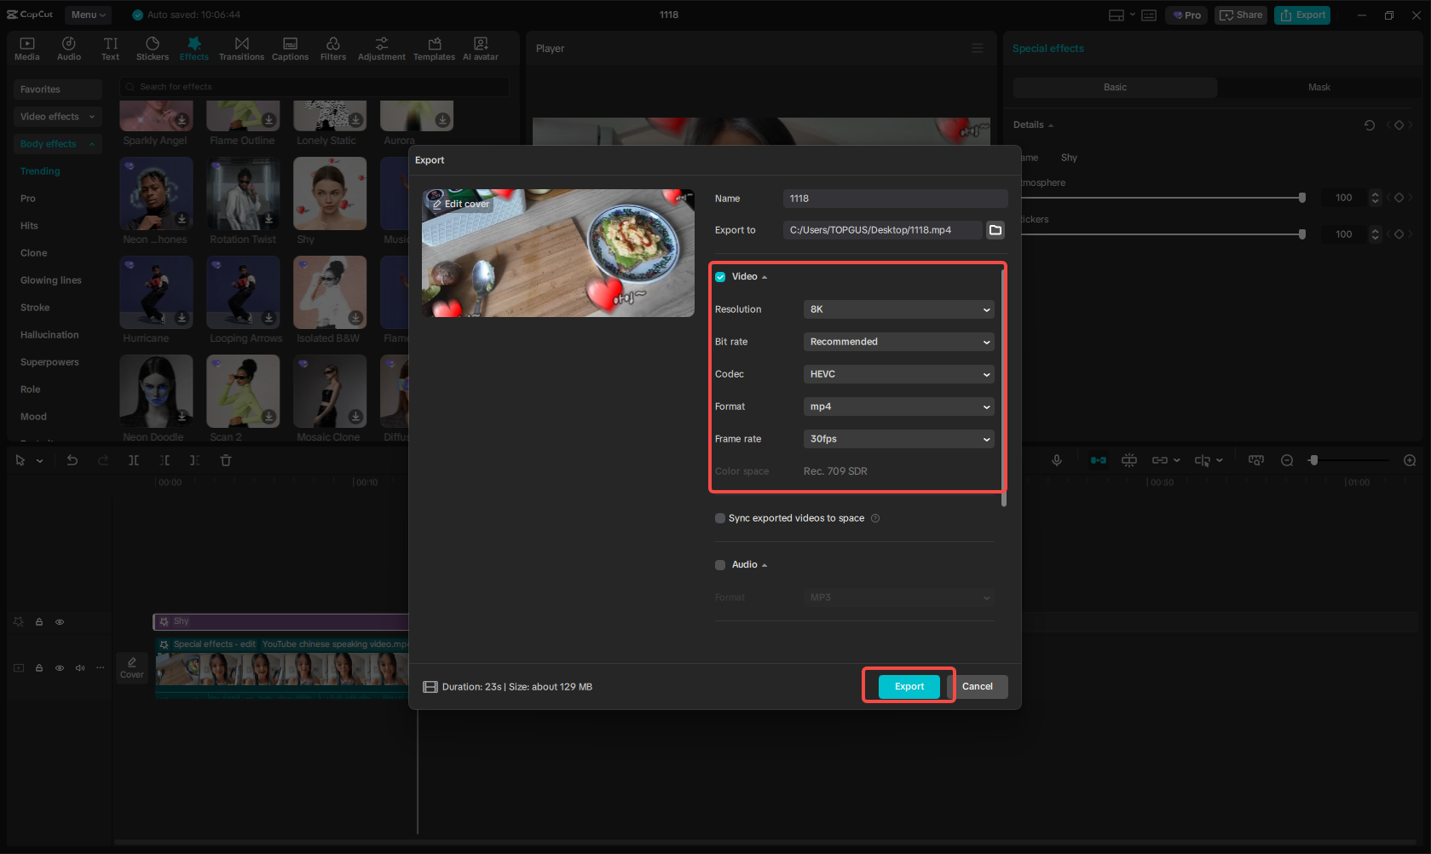Cancel the export dialog
The width and height of the screenshot is (1431, 854).
point(978,686)
